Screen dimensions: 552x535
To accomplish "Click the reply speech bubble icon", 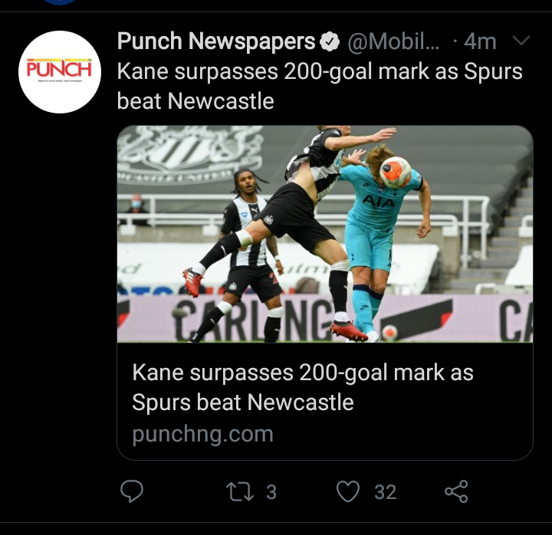I will (132, 491).
